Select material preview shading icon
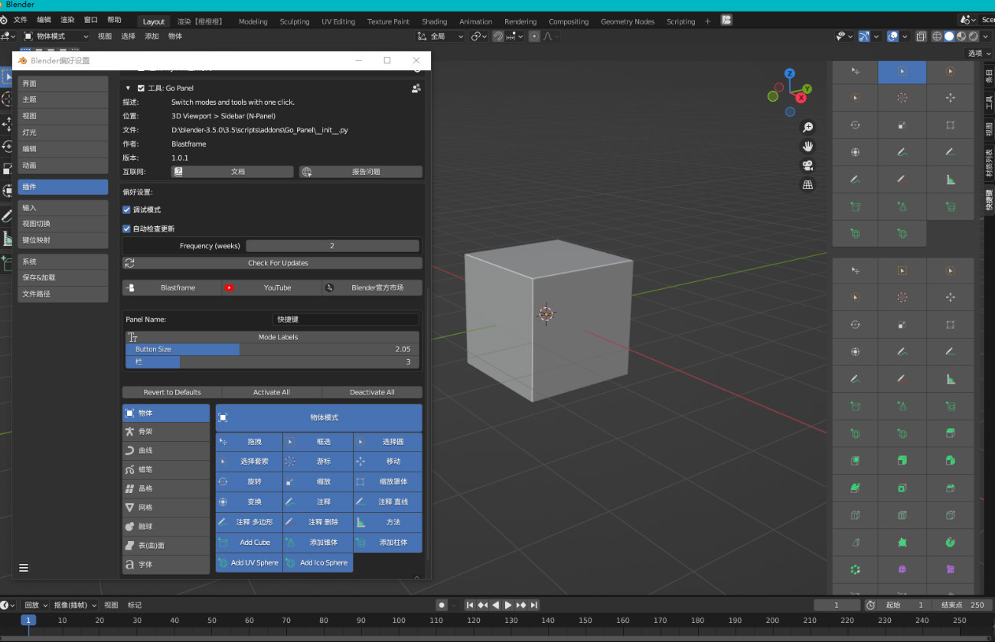The height and width of the screenshot is (642, 995). [x=961, y=37]
